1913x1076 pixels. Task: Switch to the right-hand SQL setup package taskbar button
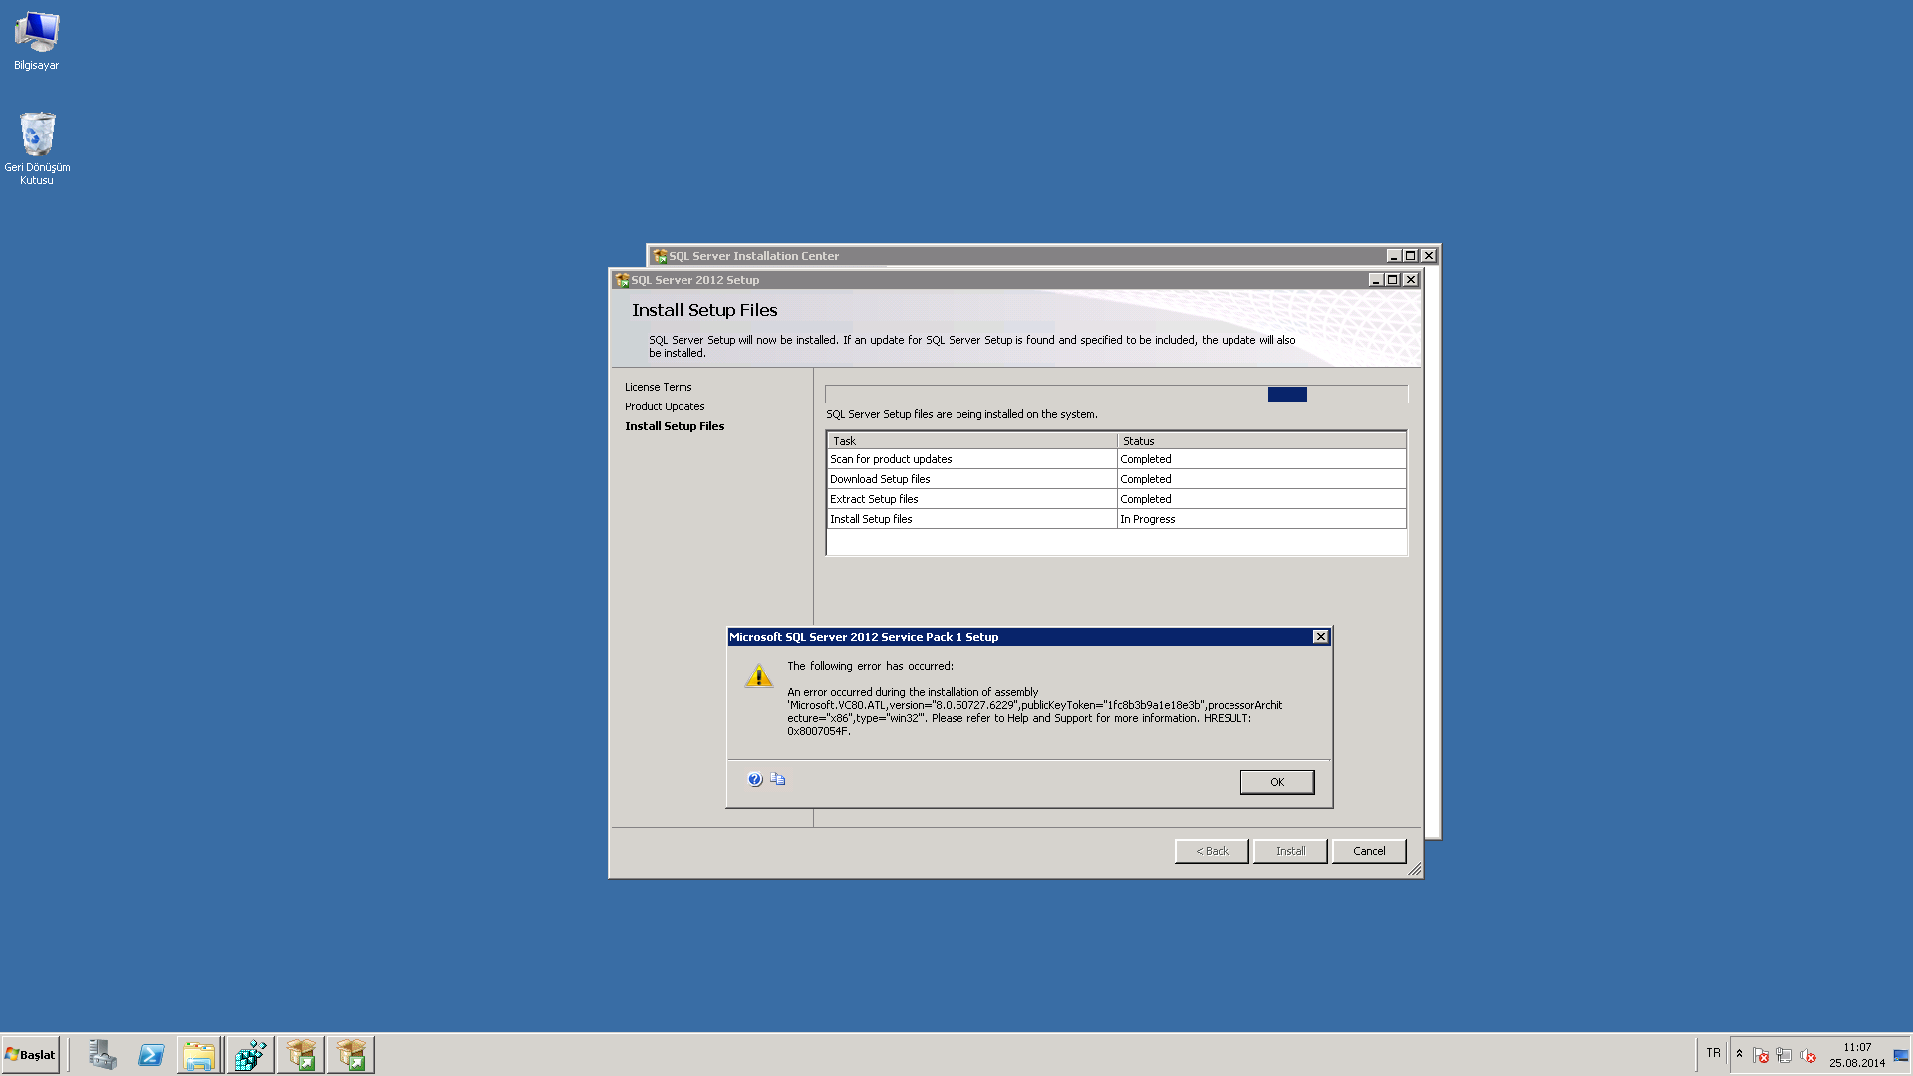click(x=351, y=1055)
